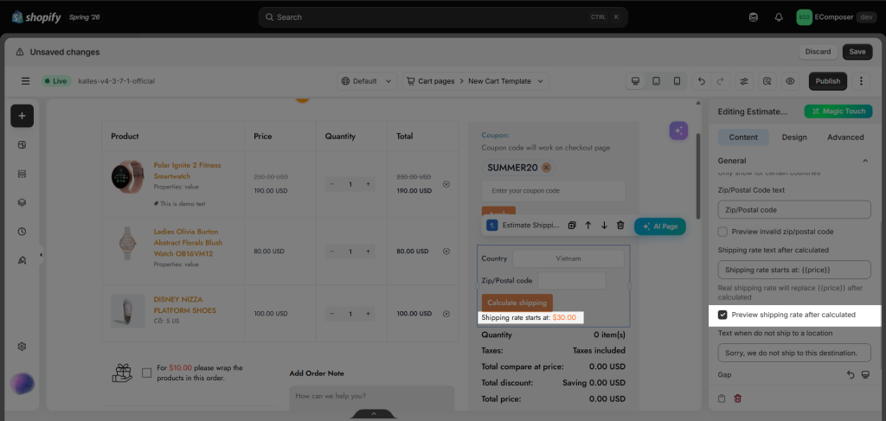The image size is (886, 421).
Task: Open the Default language dropdown
Action: [x=367, y=81]
